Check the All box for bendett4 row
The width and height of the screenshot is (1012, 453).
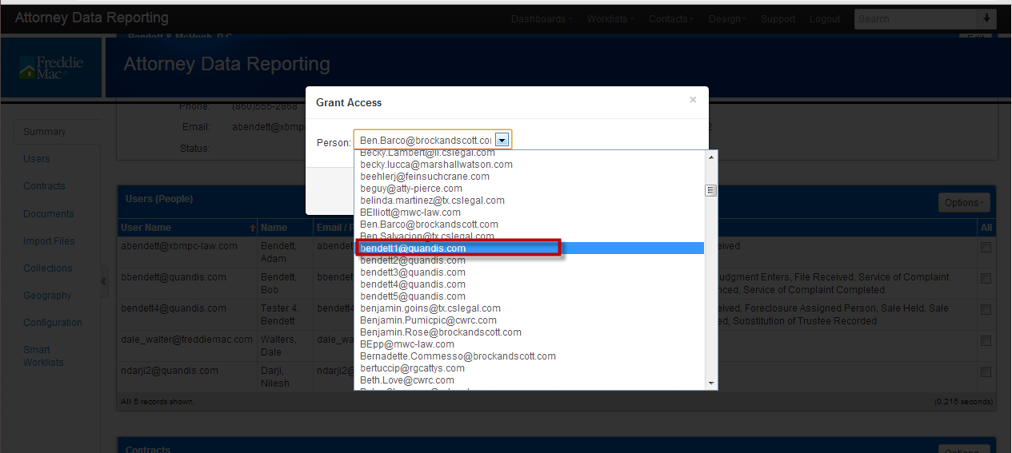point(986,310)
